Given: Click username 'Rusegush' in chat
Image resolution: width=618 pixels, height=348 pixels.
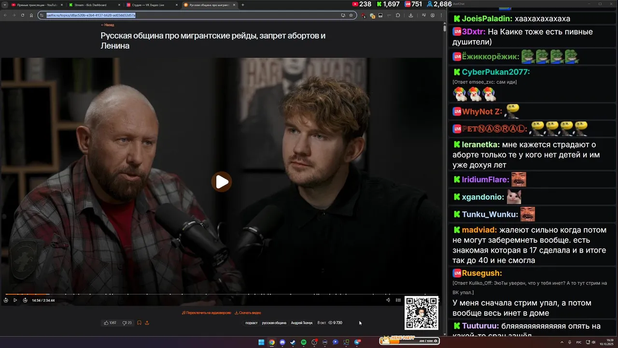Looking at the screenshot, I should click(482, 274).
